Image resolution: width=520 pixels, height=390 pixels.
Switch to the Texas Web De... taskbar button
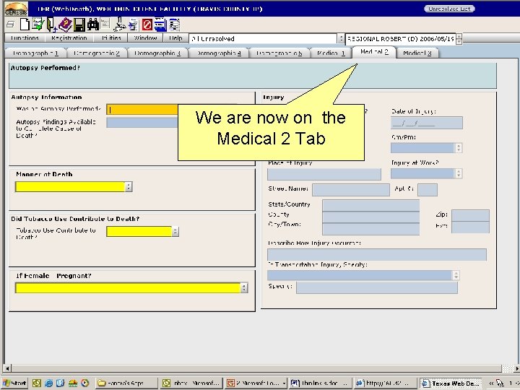(x=451, y=383)
